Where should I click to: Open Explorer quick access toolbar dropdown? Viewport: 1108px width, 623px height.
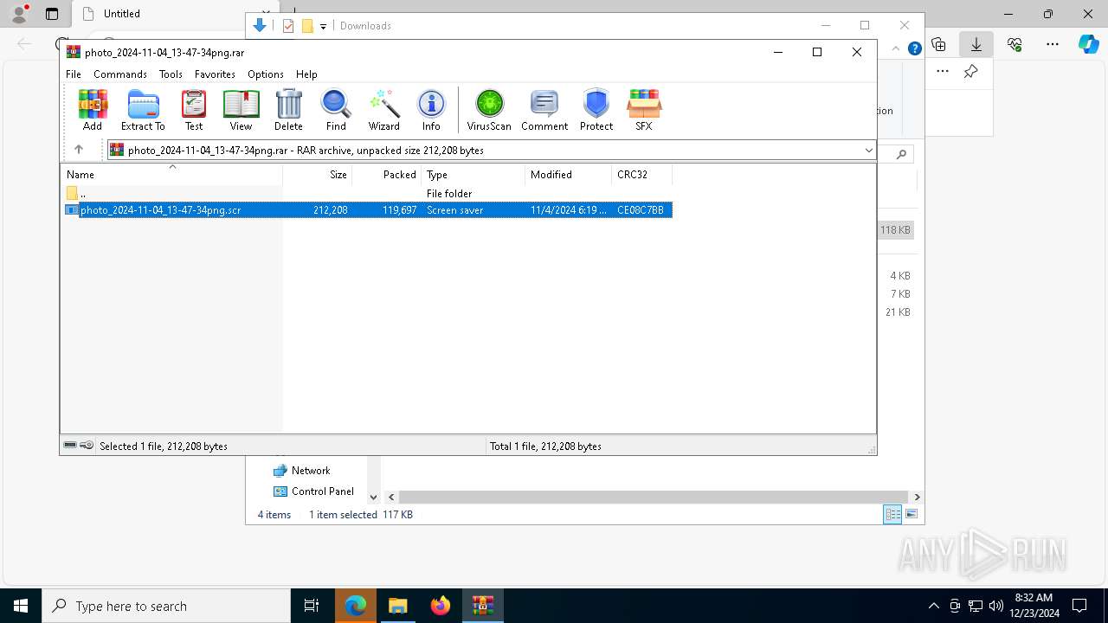click(x=323, y=26)
